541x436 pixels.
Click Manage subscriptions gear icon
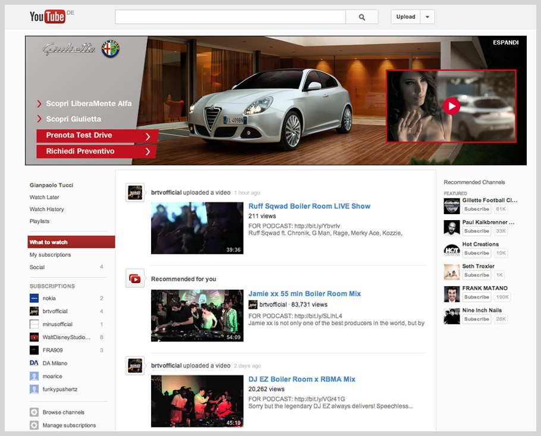[x=34, y=425]
